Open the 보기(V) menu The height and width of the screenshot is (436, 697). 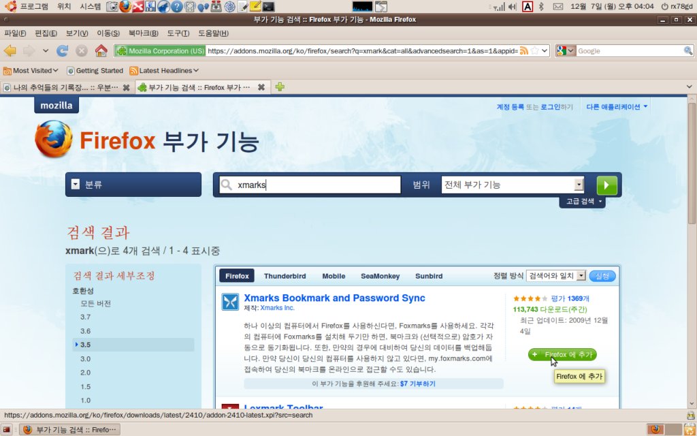tap(77, 33)
